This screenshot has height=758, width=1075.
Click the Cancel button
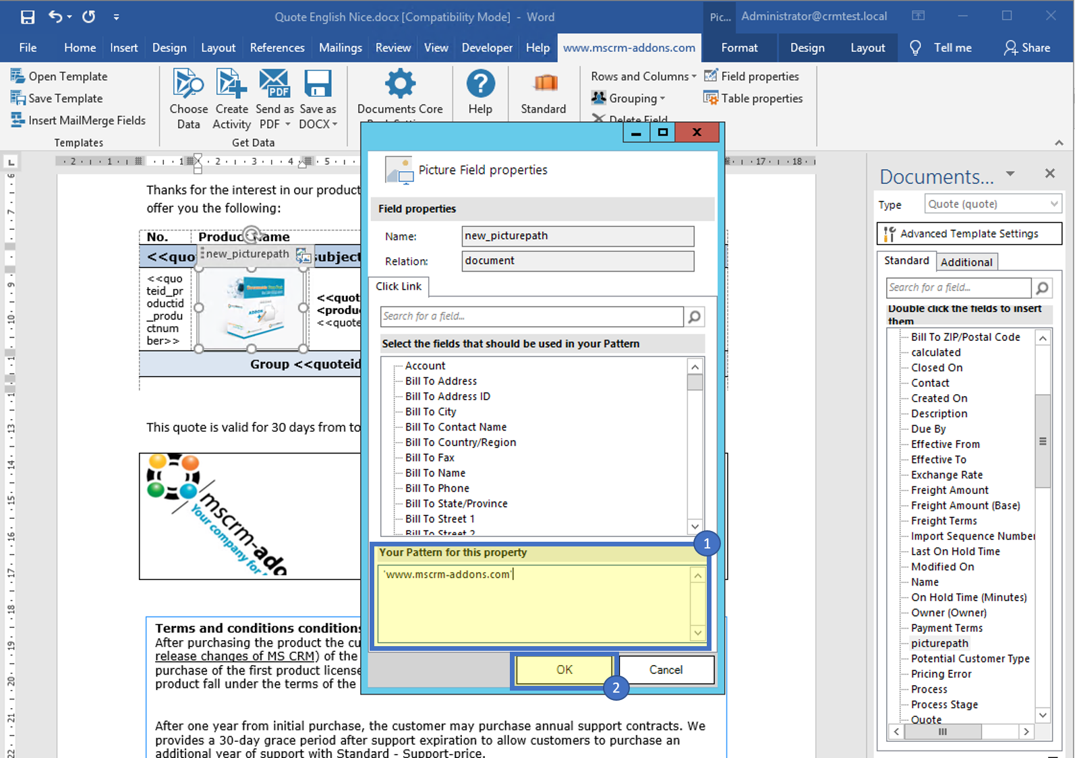(666, 670)
